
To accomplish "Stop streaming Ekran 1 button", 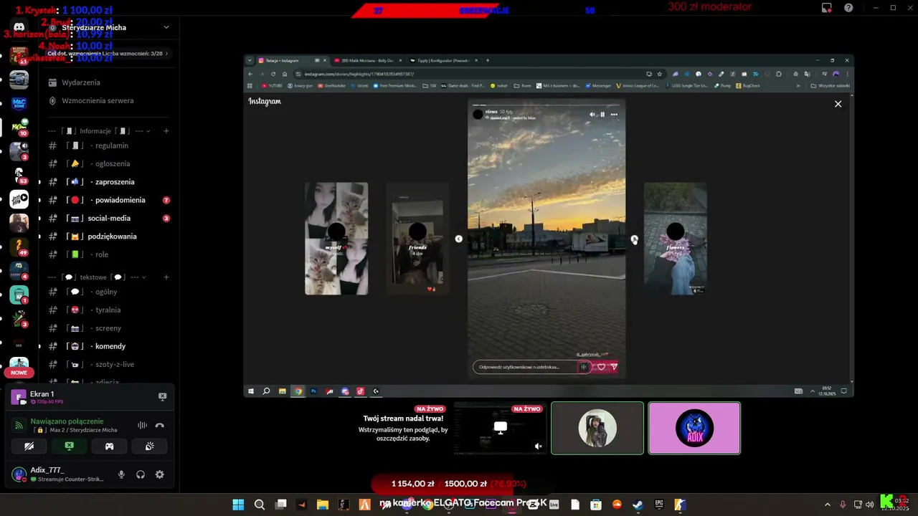I will [162, 396].
